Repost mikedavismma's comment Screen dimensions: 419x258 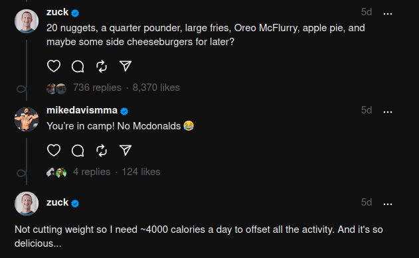click(x=102, y=150)
